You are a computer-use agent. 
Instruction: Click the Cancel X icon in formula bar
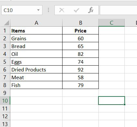(x=62, y=10)
